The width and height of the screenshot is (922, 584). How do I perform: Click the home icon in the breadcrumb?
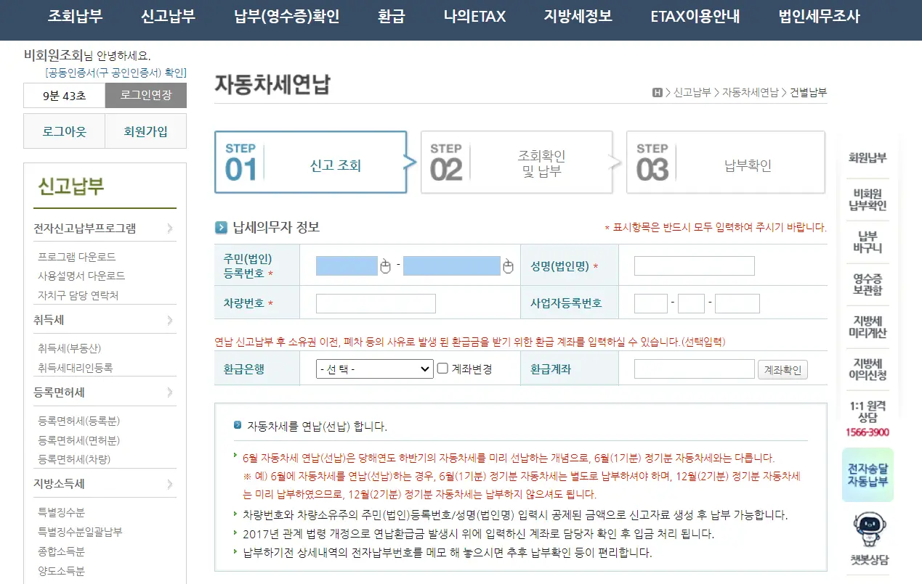pos(657,93)
